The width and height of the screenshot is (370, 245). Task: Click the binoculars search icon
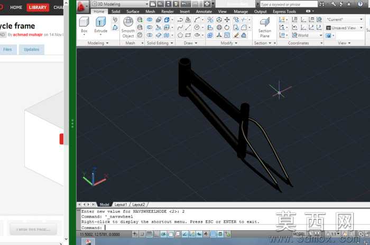(322, 4)
